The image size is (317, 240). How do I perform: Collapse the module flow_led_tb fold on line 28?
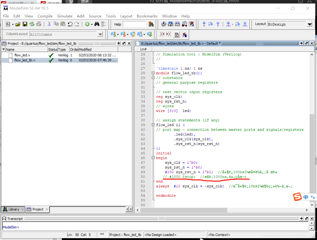153,73
